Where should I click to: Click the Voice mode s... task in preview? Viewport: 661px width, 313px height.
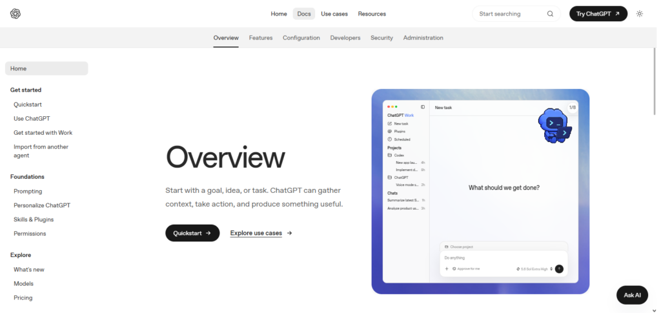point(407,185)
